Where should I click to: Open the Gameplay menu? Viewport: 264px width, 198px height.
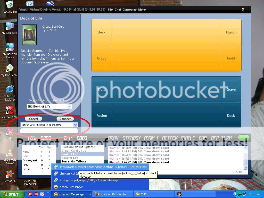tap(129, 10)
